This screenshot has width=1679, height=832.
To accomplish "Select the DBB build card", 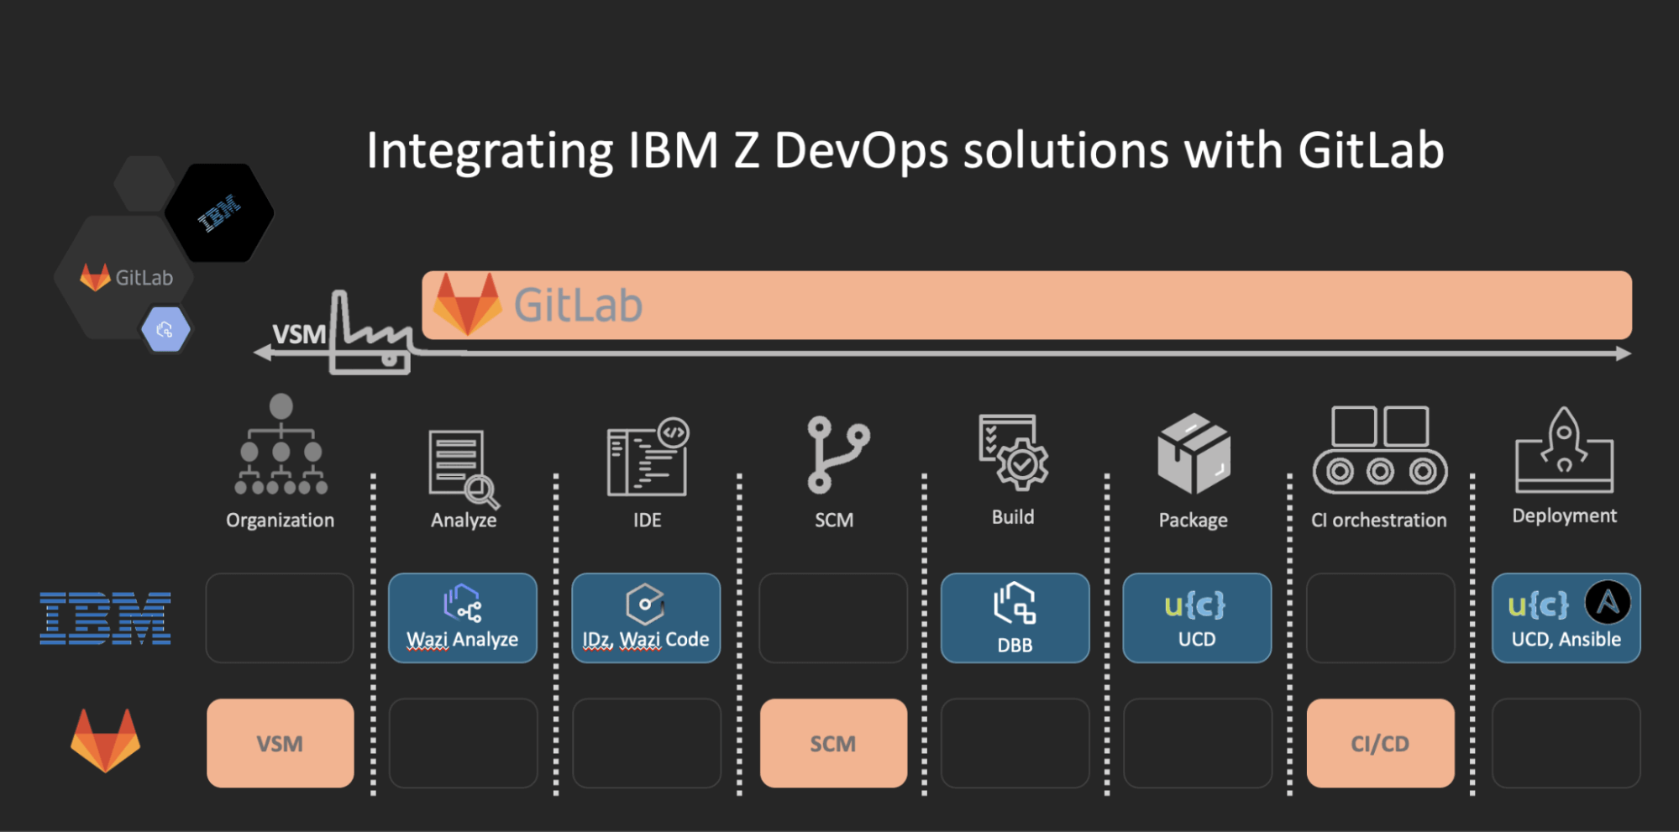I will click(1015, 618).
